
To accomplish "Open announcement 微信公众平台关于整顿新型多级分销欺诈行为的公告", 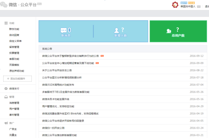I will pos(71,56).
